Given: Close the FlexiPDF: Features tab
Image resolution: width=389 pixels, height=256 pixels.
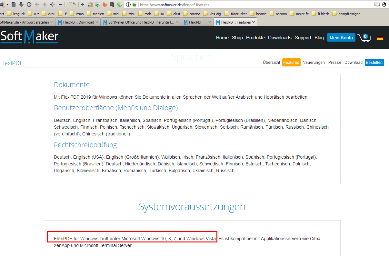Looking at the screenshot, I should point(254,22).
